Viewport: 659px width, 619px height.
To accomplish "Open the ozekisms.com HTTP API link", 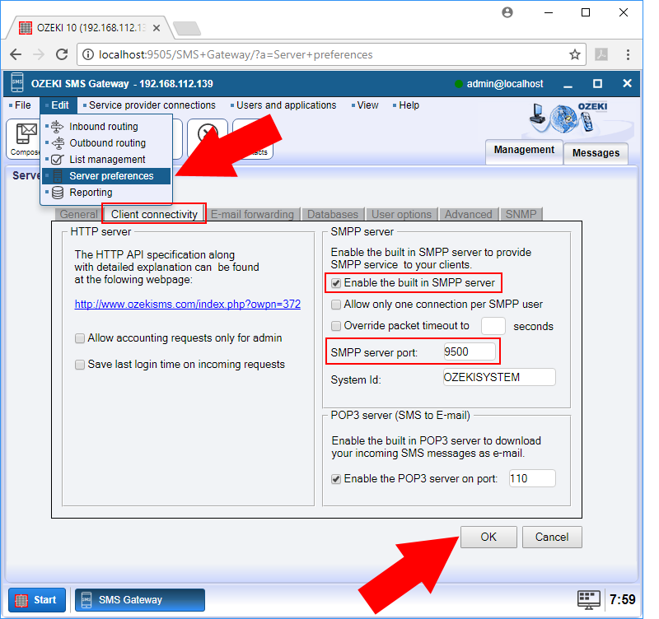I will pos(188,304).
